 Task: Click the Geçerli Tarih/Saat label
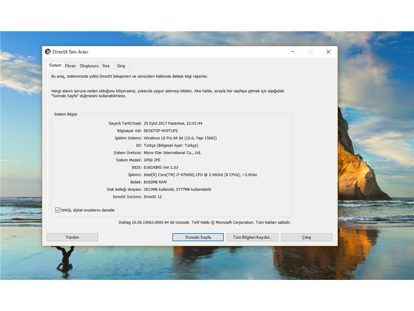click(x=125, y=123)
